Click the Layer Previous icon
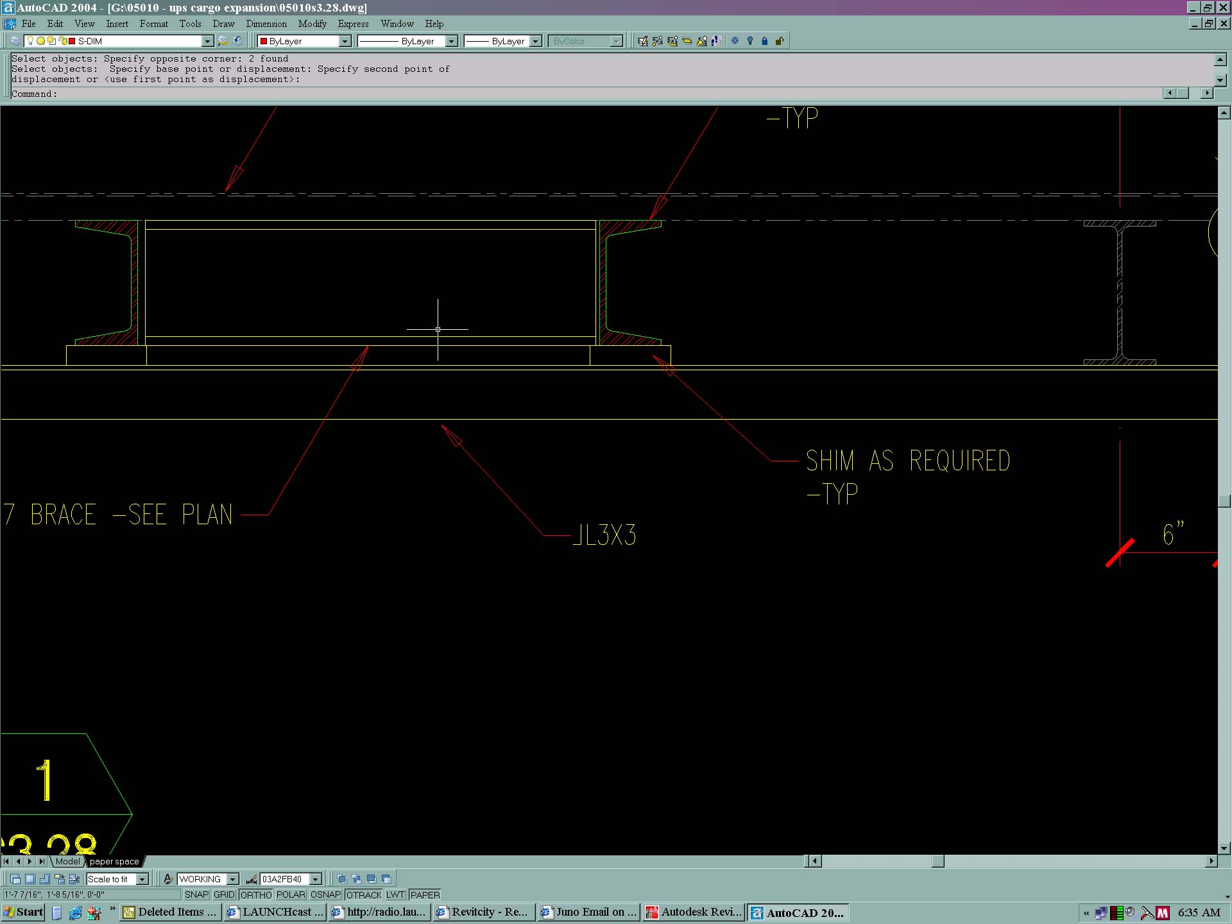Screen dimensions: 1232x924 (x=237, y=41)
